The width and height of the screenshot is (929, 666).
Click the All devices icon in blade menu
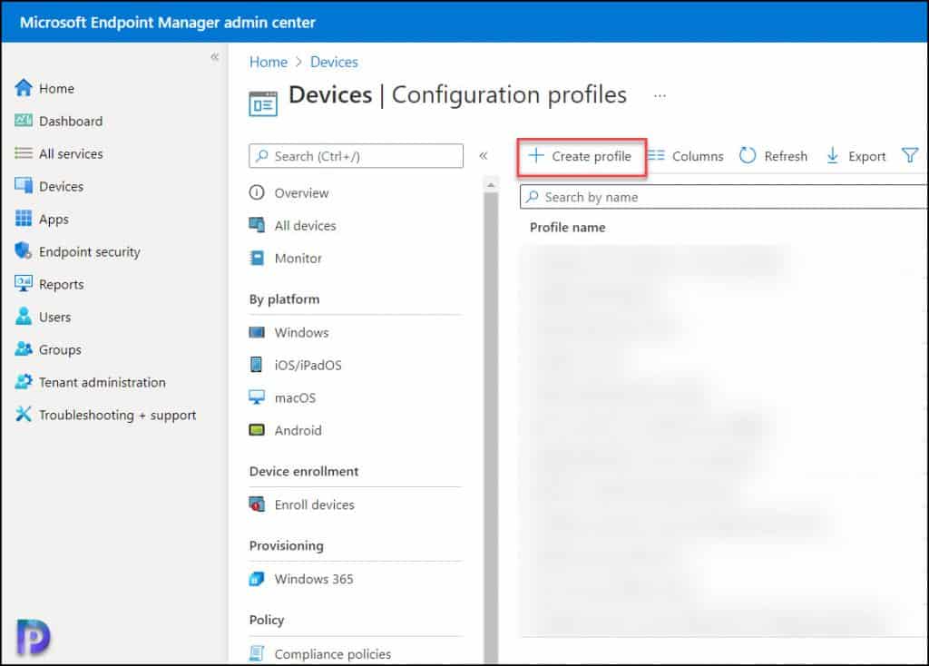pos(257,225)
